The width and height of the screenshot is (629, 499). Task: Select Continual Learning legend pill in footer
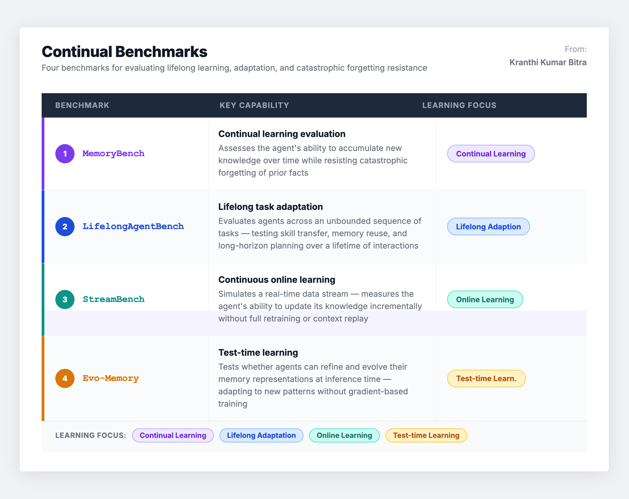coord(173,435)
